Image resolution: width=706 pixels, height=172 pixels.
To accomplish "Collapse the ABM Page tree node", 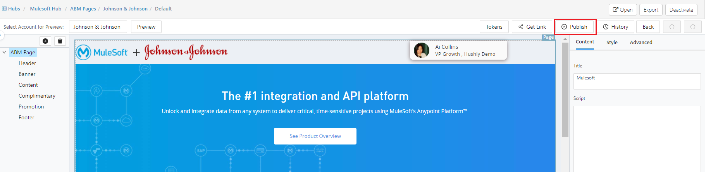I will click(4, 52).
